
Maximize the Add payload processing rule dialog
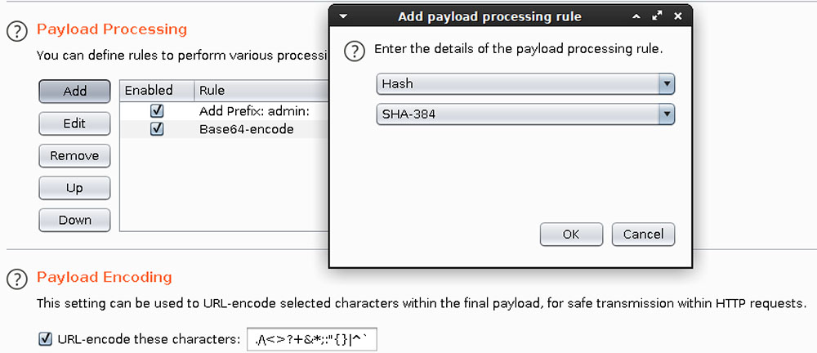click(657, 16)
